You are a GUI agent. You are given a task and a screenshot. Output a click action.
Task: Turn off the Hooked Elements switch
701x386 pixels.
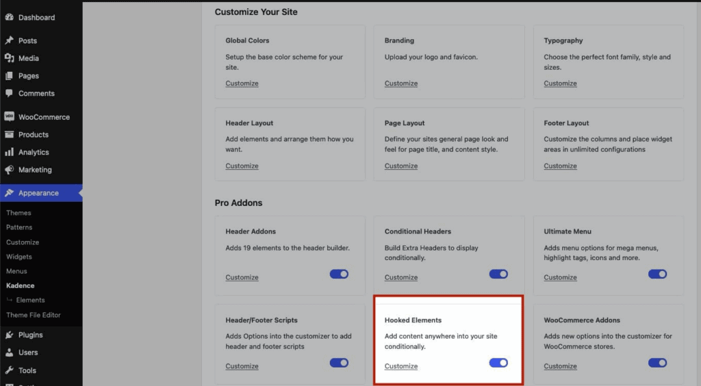point(498,363)
